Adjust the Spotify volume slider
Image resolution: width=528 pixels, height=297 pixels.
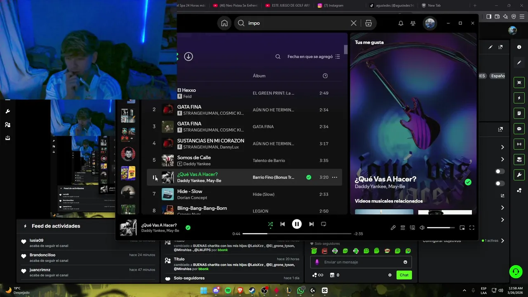point(441,228)
